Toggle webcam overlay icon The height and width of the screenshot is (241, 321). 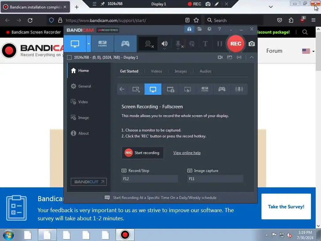tap(148, 44)
